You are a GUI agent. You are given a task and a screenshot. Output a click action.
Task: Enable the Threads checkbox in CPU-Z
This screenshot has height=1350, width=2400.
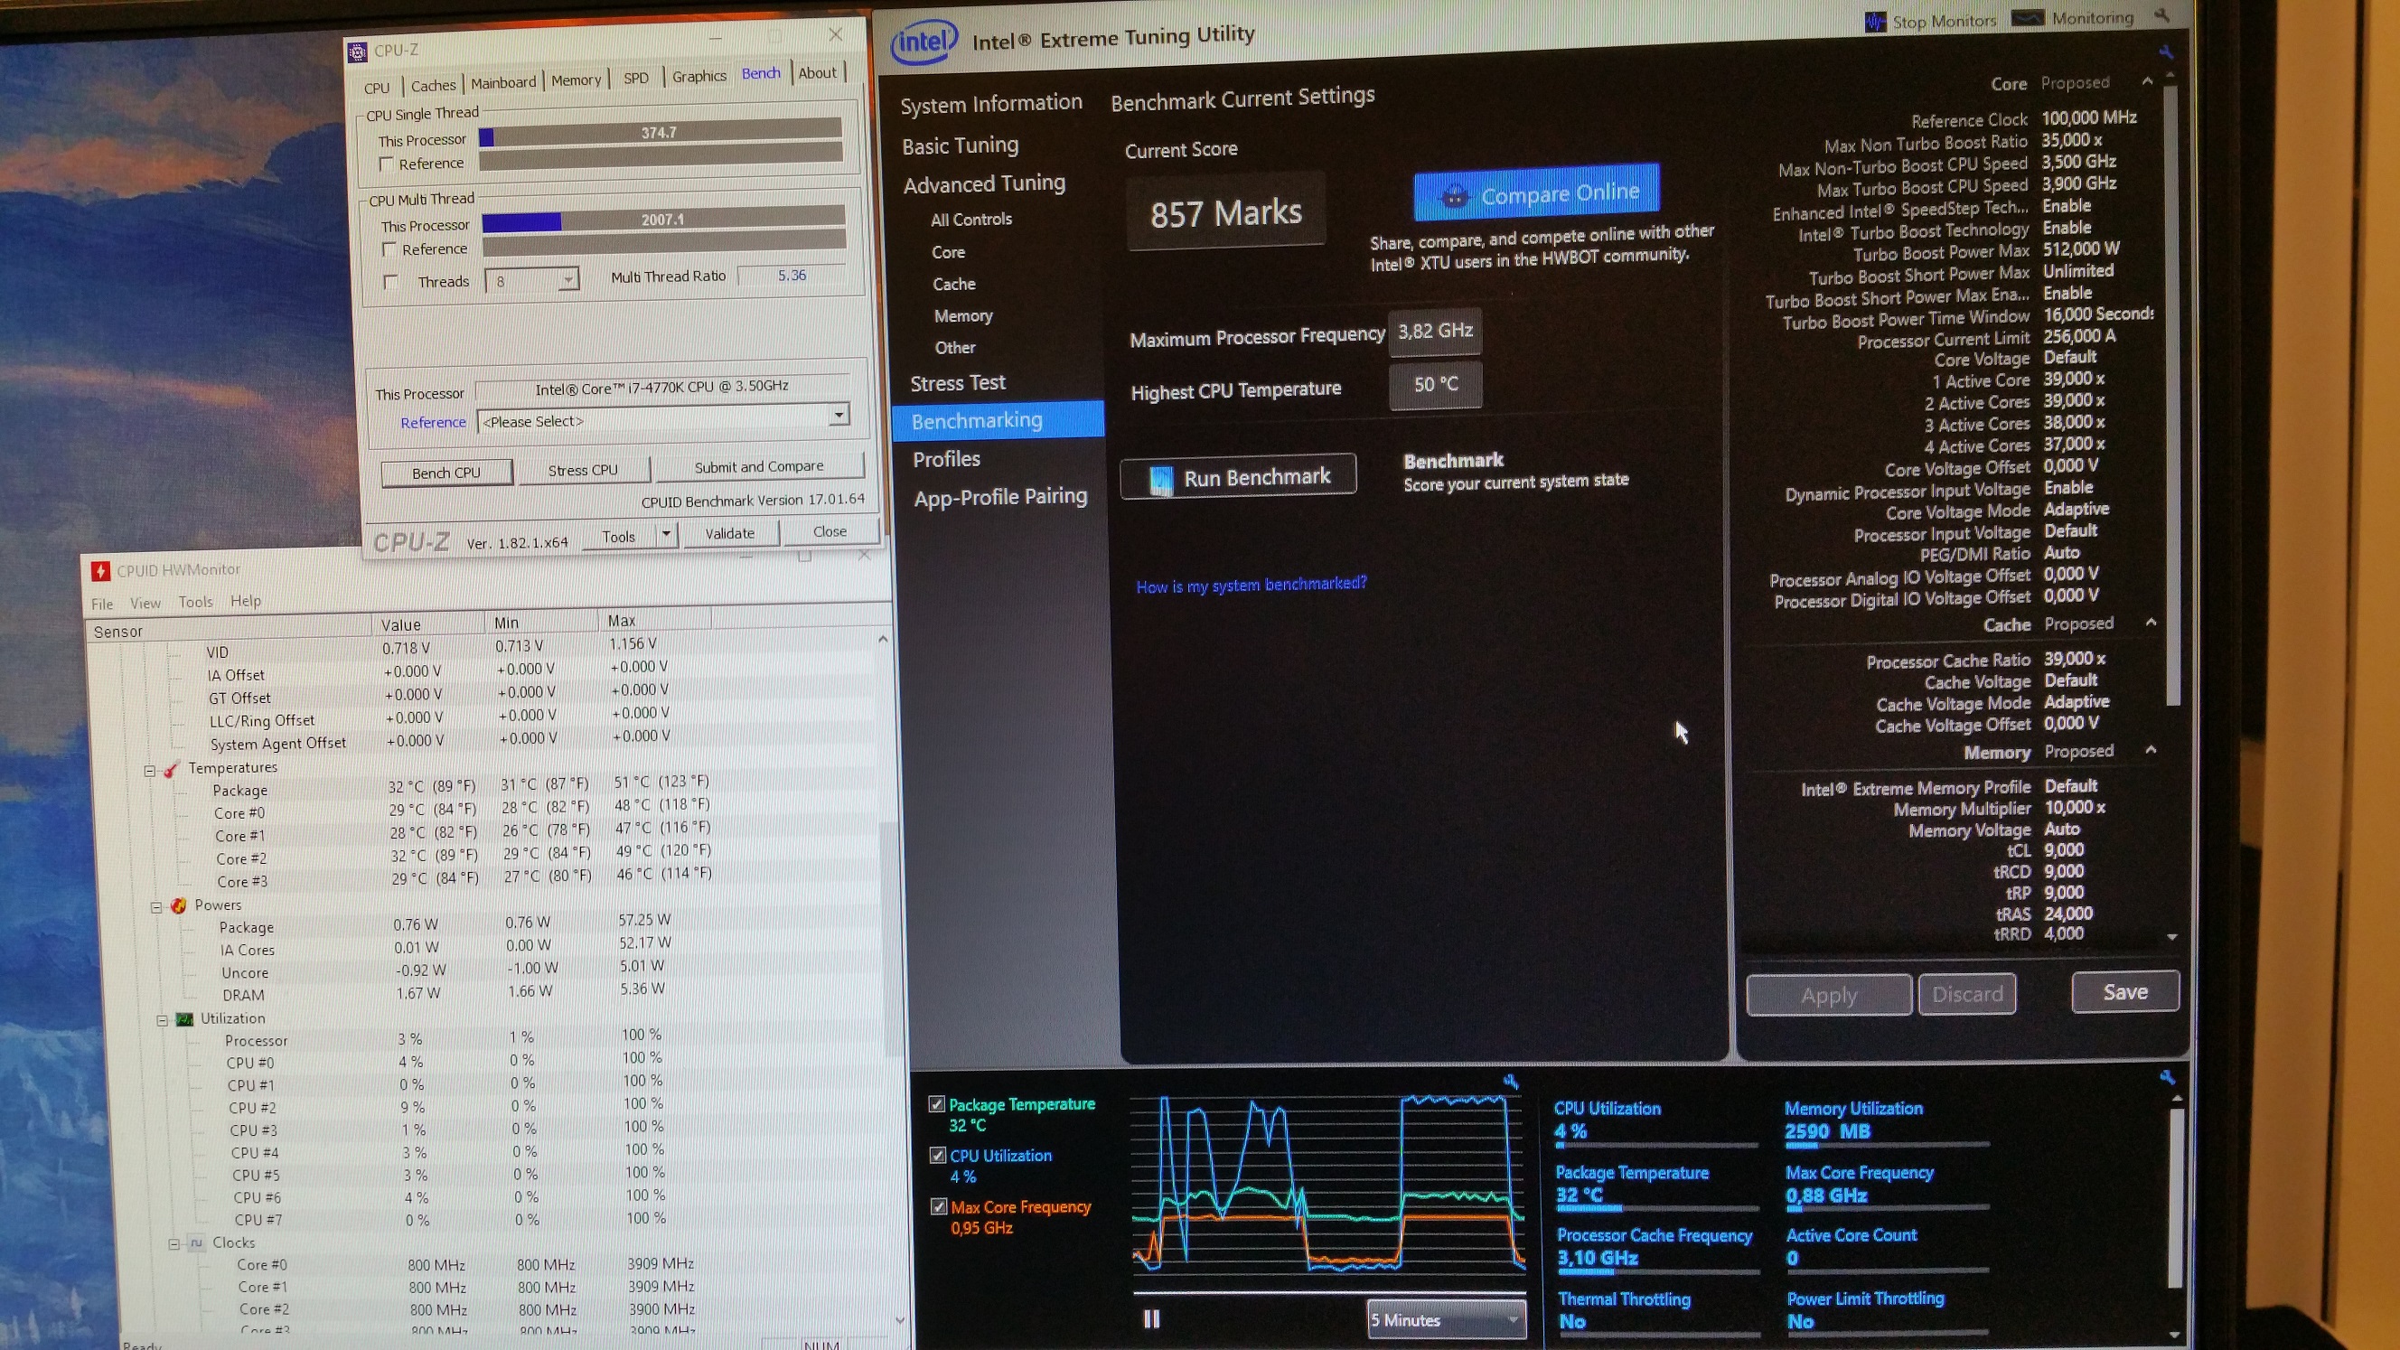390,281
